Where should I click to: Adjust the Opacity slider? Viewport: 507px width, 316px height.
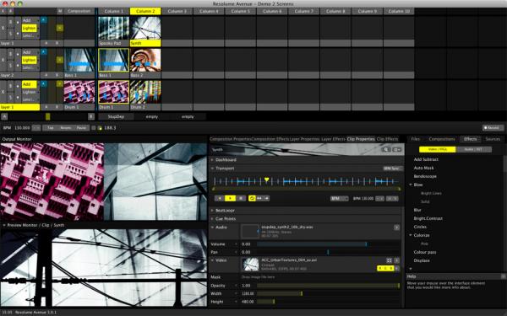(x=328, y=286)
